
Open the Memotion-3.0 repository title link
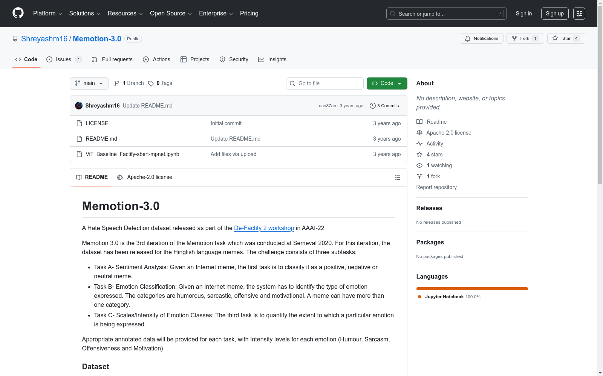click(97, 39)
